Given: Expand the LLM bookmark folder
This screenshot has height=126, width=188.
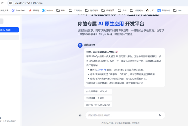Looking at the screenshot, I should click(x=61, y=10).
